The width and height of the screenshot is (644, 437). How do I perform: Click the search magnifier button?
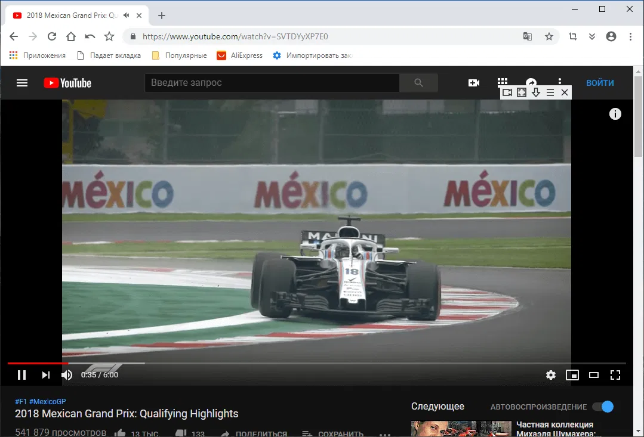(x=418, y=82)
